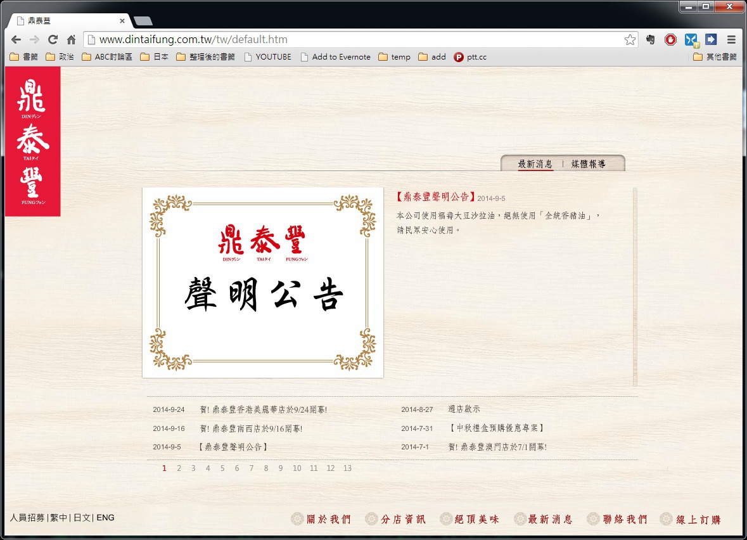Click the blue arrow extension icon
This screenshot has width=747, height=540.
711,39
